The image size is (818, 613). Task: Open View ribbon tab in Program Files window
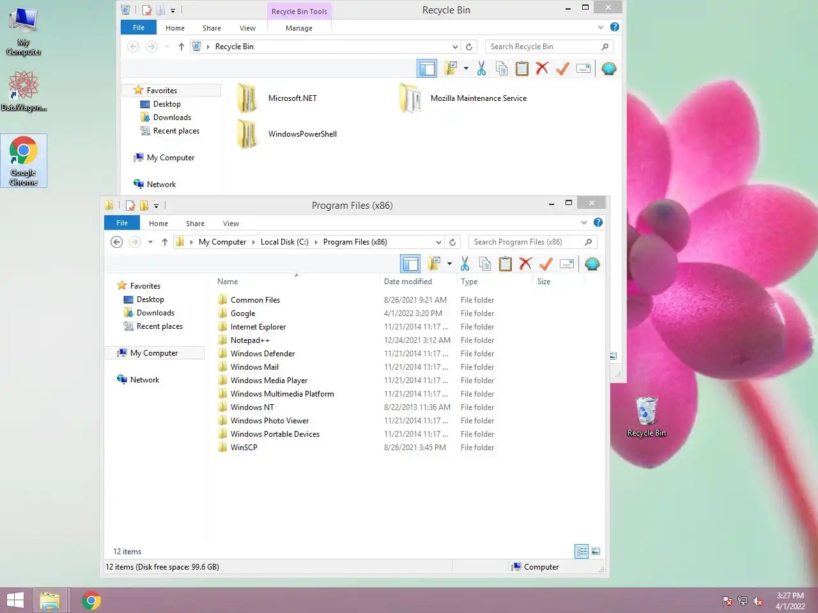(231, 223)
